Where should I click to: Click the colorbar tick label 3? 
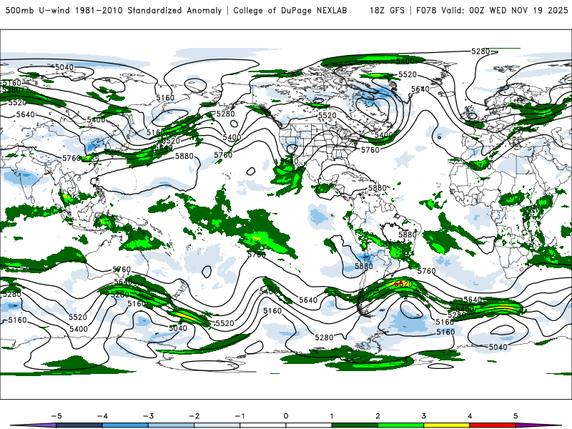point(423,416)
